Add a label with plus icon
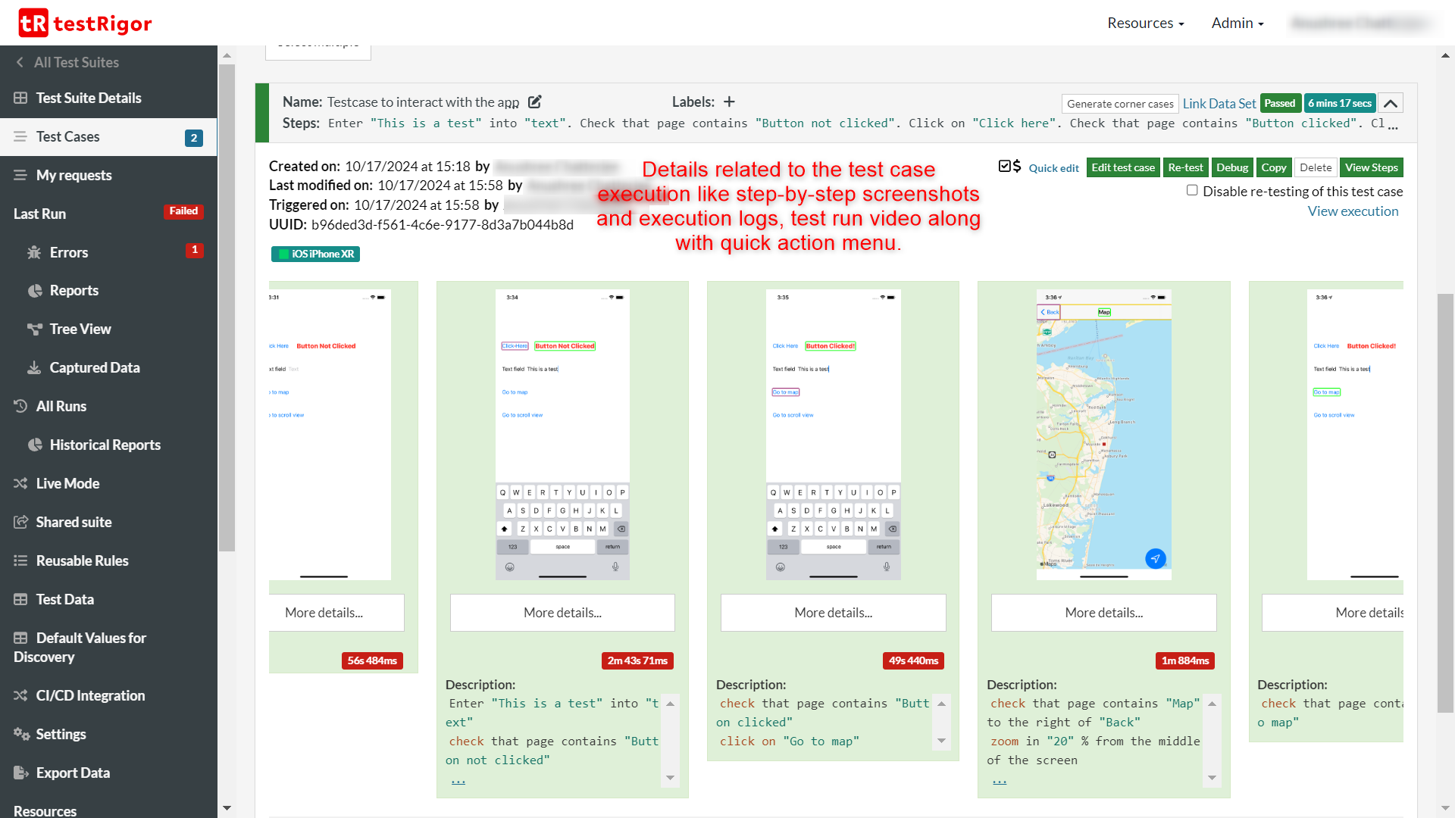 click(x=729, y=101)
